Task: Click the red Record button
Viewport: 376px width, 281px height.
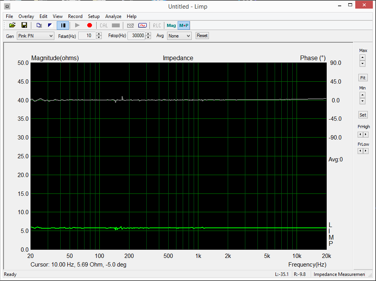Action: [x=90, y=25]
